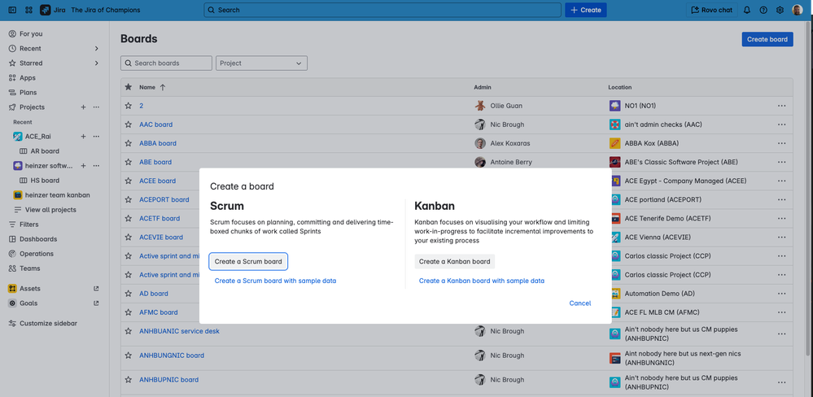
Task: Open Rovo chat
Action: [x=712, y=10]
